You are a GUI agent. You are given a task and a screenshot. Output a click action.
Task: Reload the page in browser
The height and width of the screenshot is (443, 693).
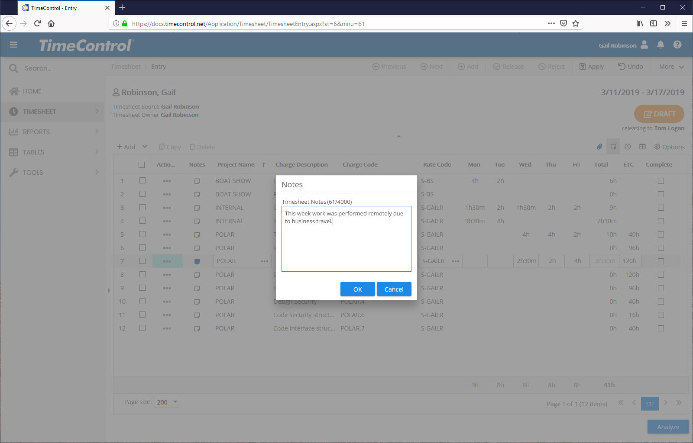(x=37, y=23)
